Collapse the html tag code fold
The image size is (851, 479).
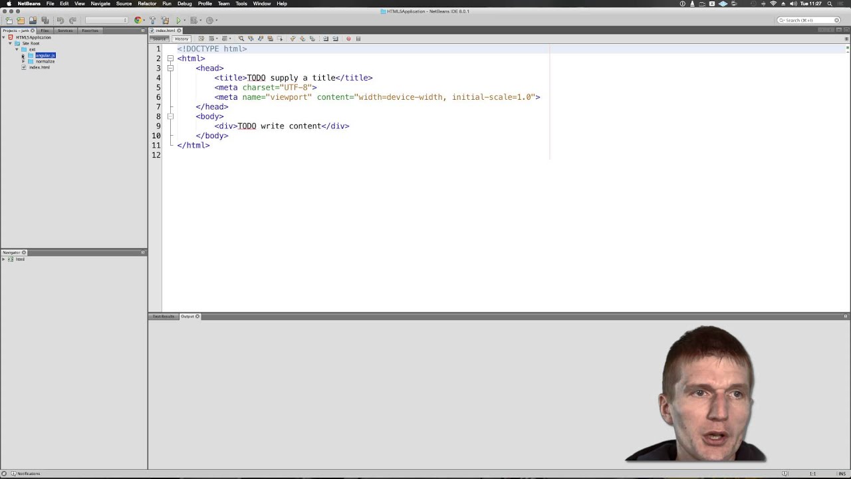170,59
